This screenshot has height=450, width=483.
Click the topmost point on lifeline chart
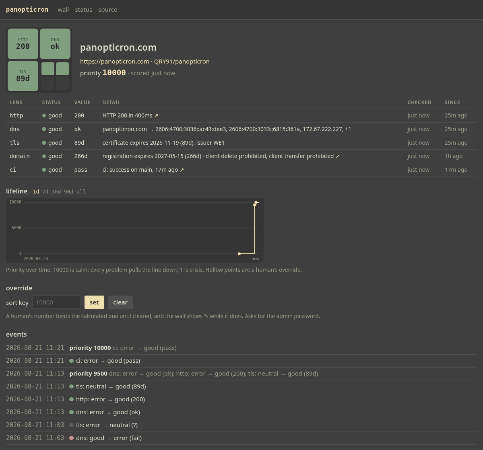[256, 202]
